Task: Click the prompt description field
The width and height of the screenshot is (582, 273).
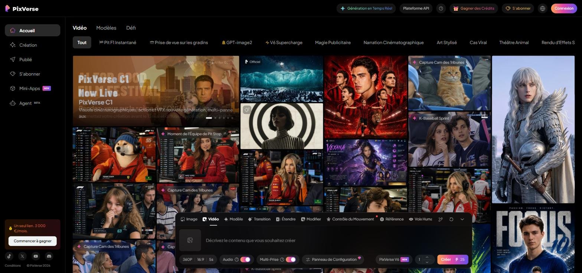Action: click(336, 240)
